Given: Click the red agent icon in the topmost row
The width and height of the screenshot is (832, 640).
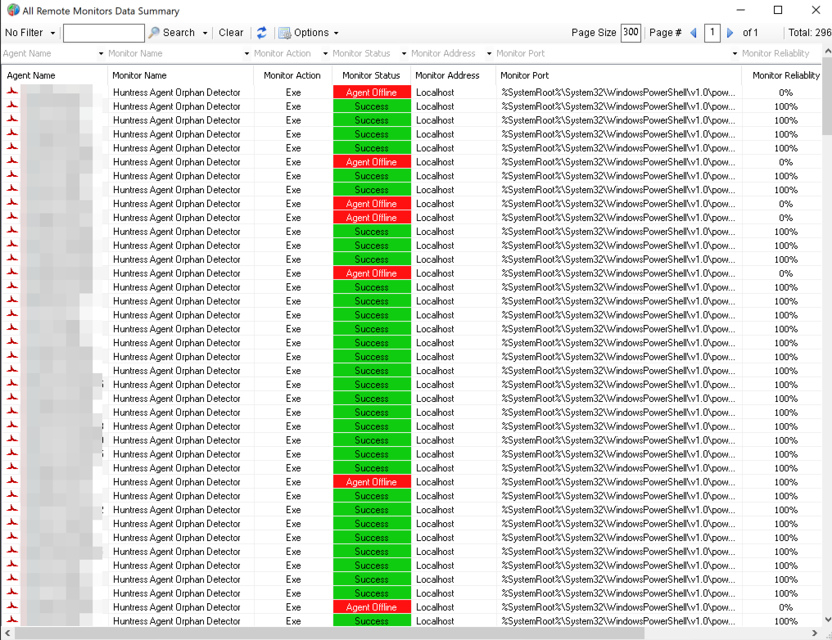Looking at the screenshot, I should tap(12, 92).
